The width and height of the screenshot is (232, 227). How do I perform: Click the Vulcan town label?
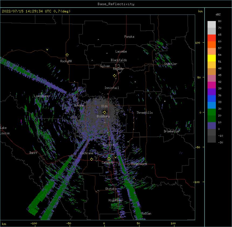tap(146, 214)
